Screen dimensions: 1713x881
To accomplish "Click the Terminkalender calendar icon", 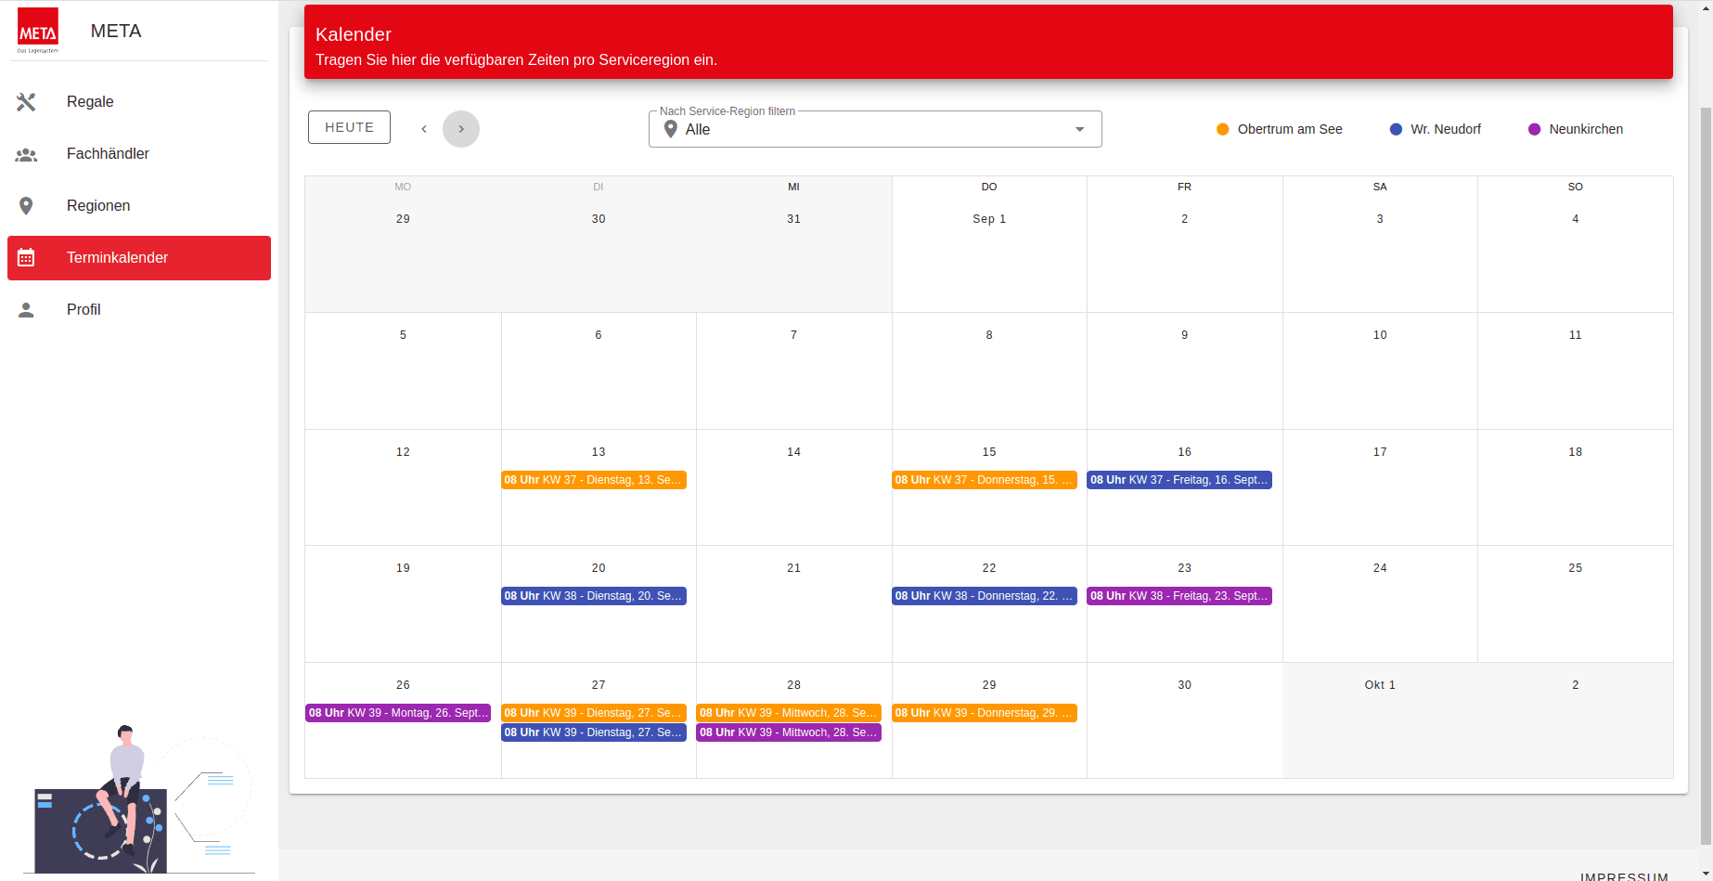I will click(26, 258).
